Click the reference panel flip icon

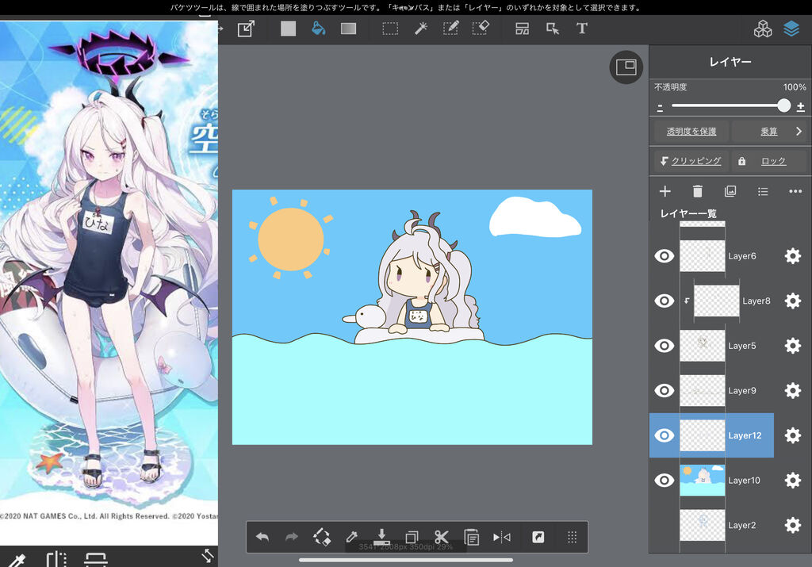56,559
